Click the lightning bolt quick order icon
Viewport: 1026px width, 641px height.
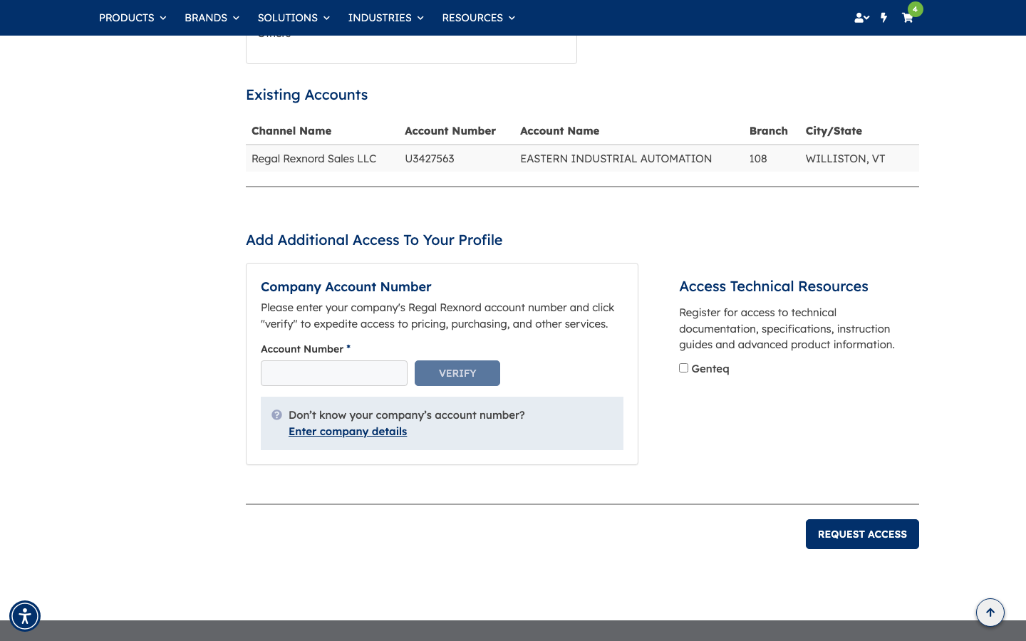tap(883, 18)
